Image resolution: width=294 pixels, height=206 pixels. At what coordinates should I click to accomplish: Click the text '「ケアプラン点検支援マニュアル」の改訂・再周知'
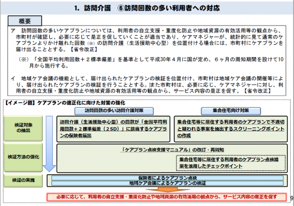pyautogui.click(x=172, y=150)
